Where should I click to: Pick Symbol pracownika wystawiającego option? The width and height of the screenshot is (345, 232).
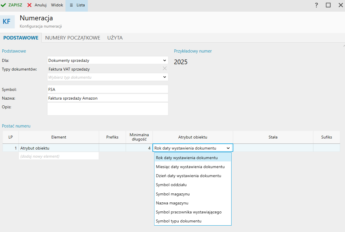(189, 212)
